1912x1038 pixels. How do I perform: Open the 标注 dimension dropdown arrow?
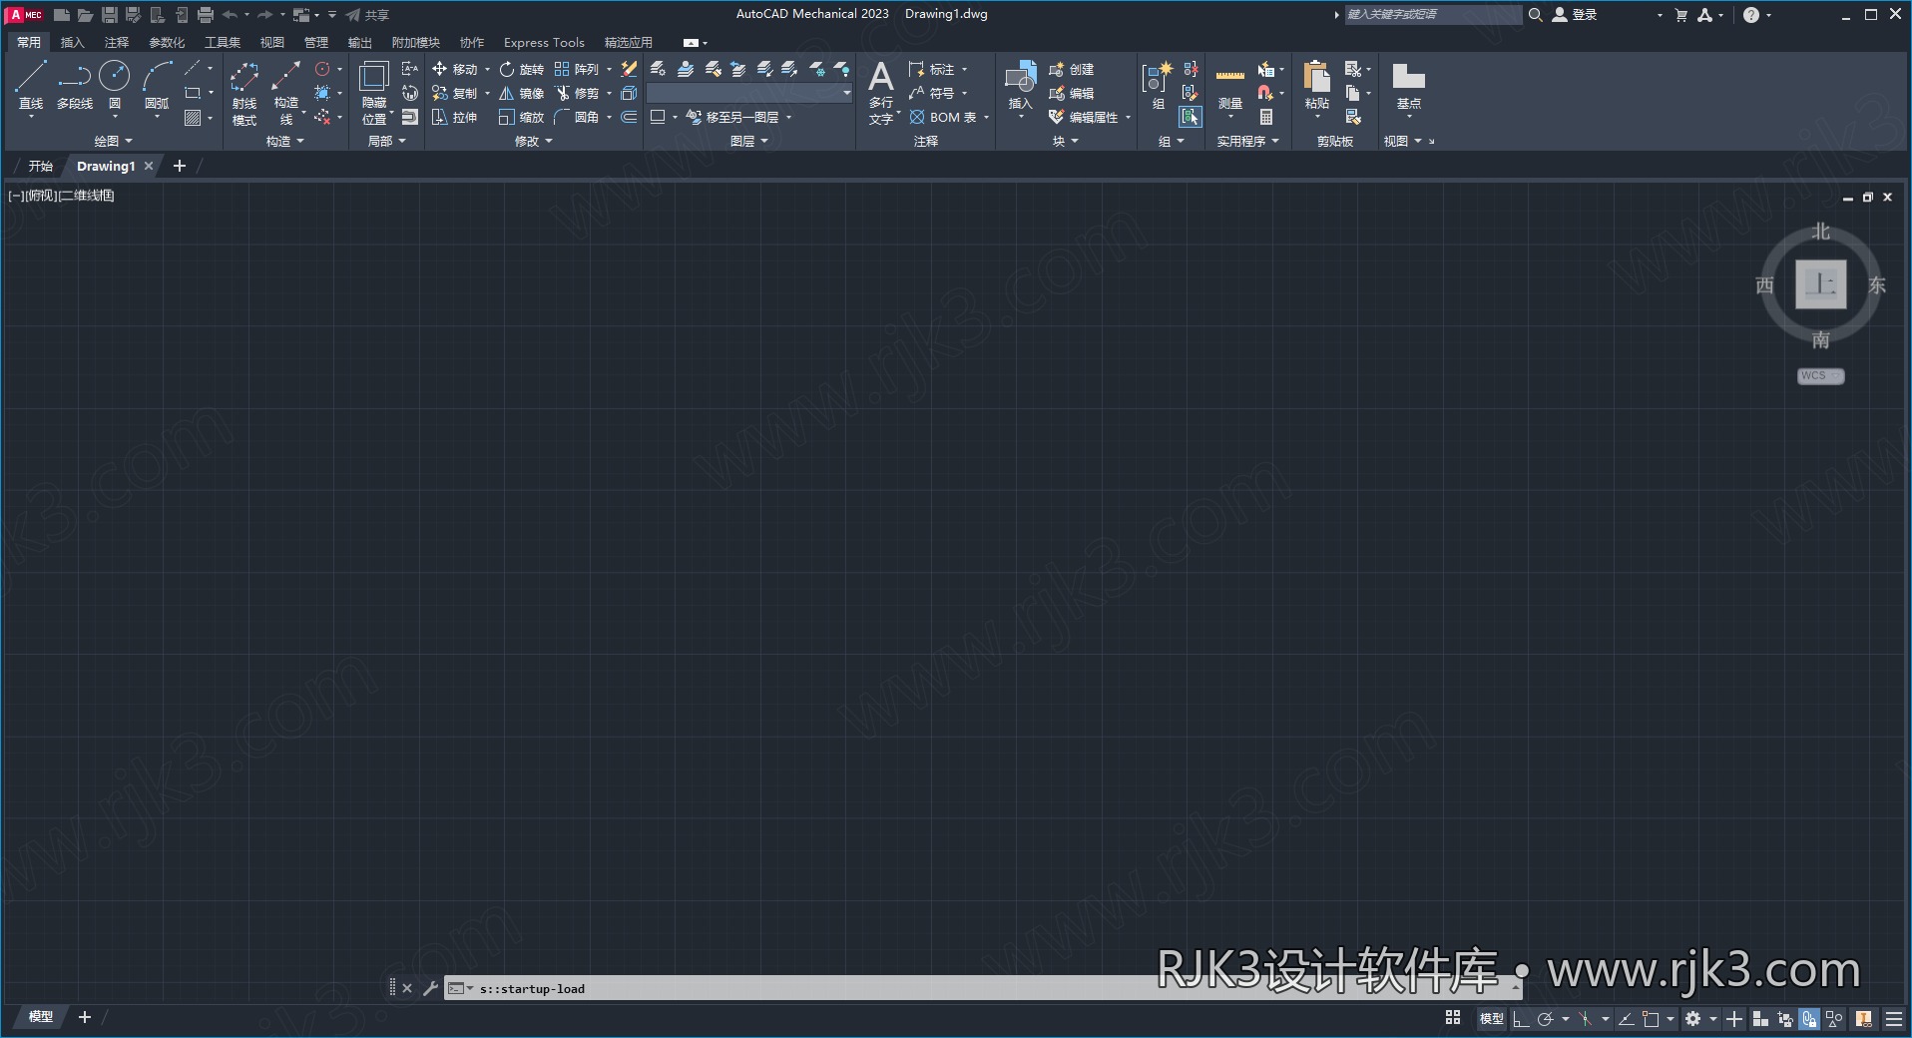(x=965, y=70)
